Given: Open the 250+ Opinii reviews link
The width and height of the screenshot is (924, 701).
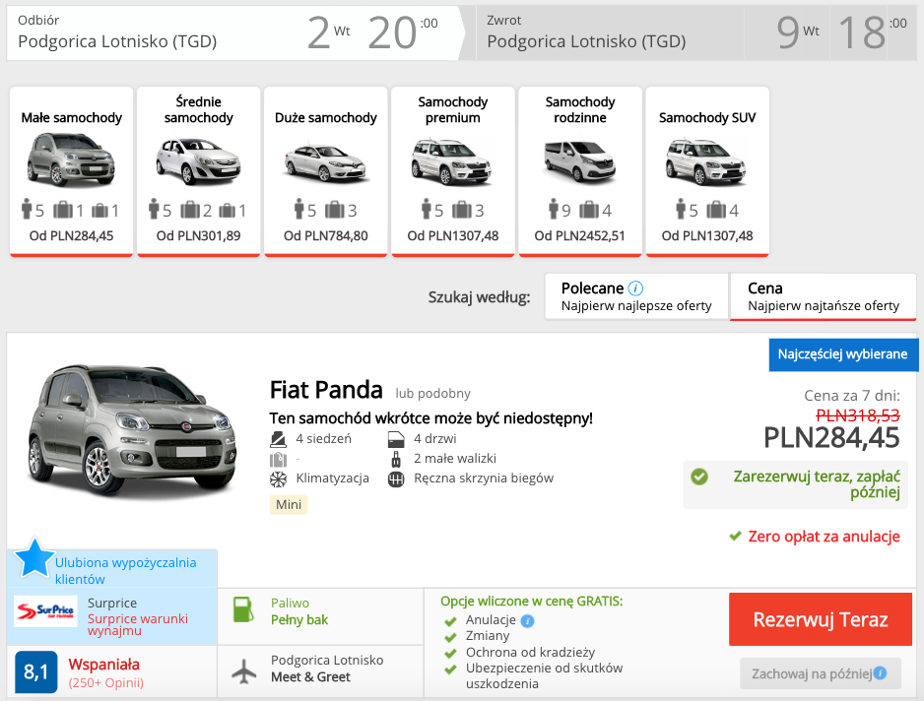Looking at the screenshot, I should 106,682.
